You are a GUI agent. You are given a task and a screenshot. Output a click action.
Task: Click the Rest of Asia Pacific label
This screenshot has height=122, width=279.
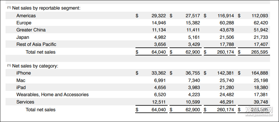(36, 44)
